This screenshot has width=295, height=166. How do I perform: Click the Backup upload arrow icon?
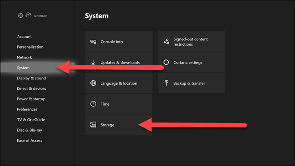[166, 83]
